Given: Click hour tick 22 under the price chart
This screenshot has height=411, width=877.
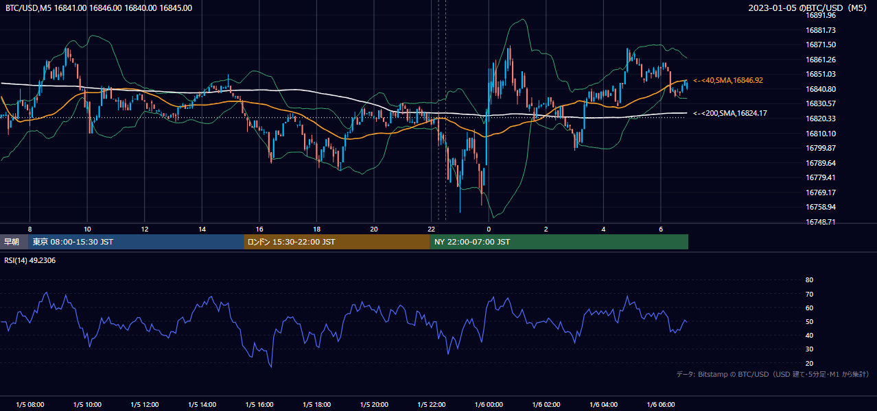Looking at the screenshot, I should click(432, 229).
